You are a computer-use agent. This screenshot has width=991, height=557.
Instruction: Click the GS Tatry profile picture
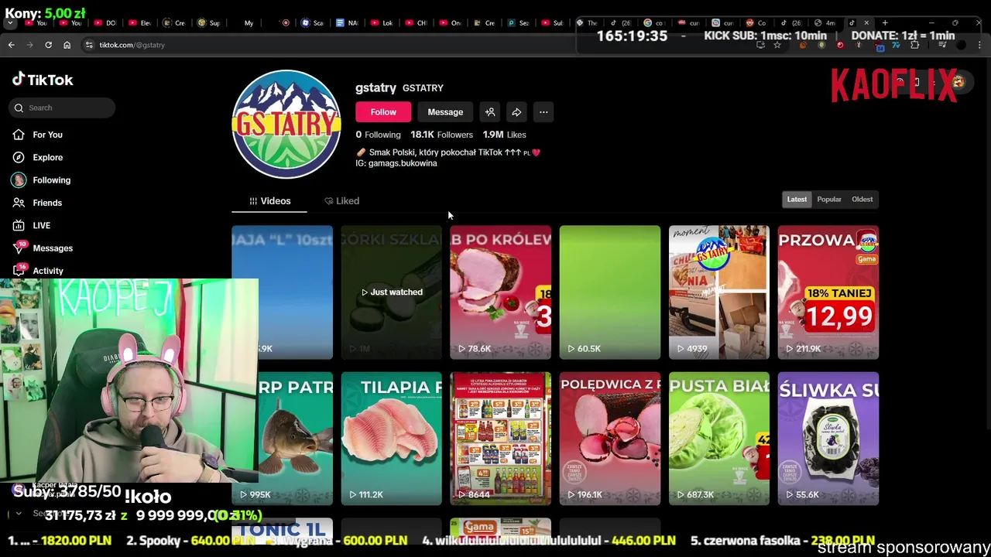(x=286, y=125)
